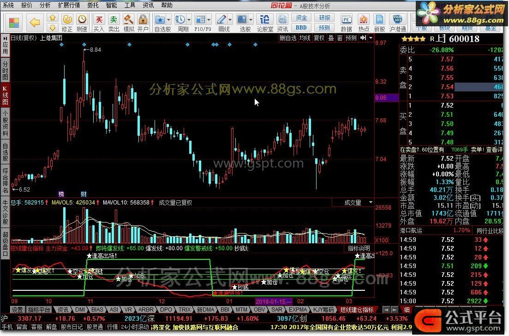Click the yellow up arrow icon

pos(53,18)
